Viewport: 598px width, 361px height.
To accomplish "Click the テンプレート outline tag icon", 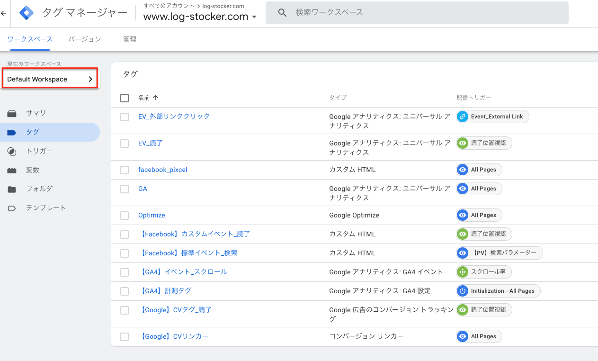I will click(x=12, y=208).
